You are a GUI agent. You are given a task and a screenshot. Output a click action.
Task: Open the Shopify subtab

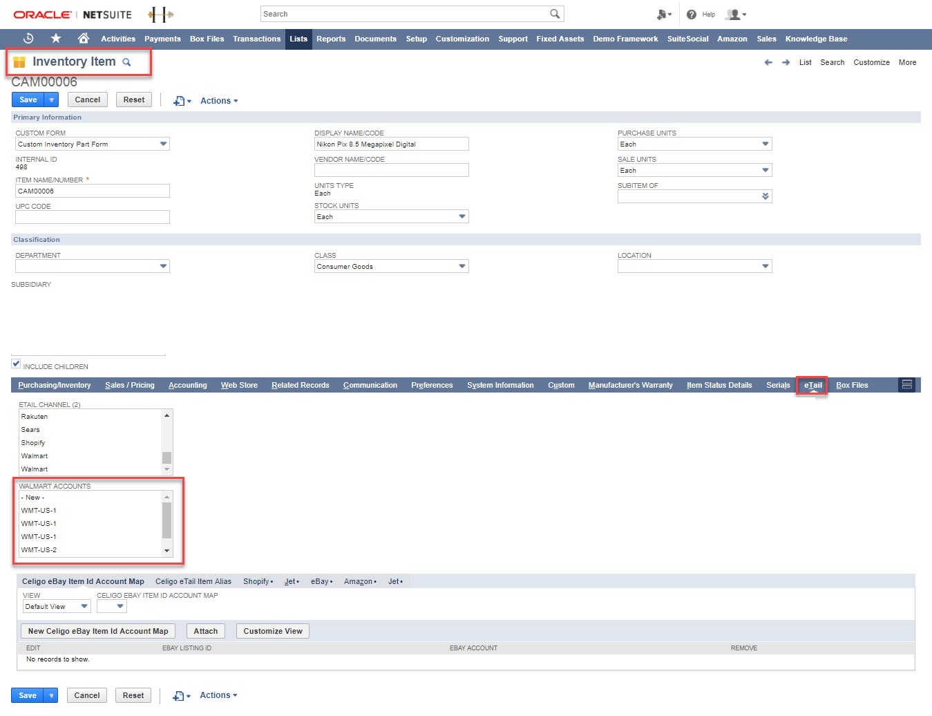[258, 581]
